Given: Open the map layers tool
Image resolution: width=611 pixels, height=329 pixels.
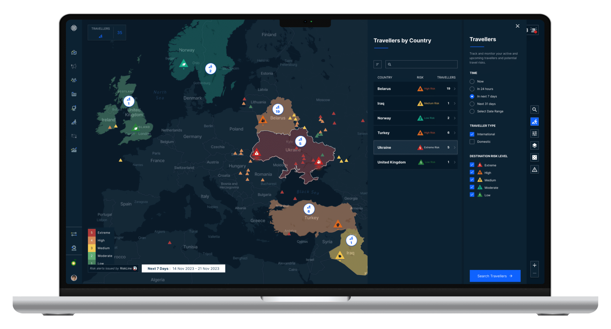Looking at the screenshot, I should point(535,145).
